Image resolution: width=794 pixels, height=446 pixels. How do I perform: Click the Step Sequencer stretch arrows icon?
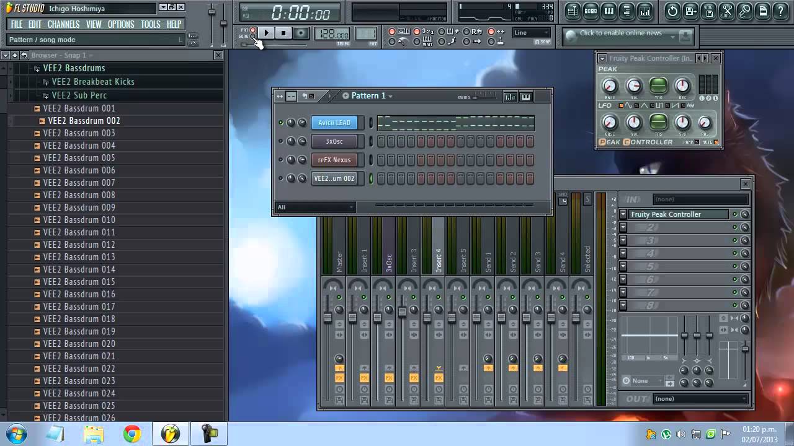coord(280,96)
